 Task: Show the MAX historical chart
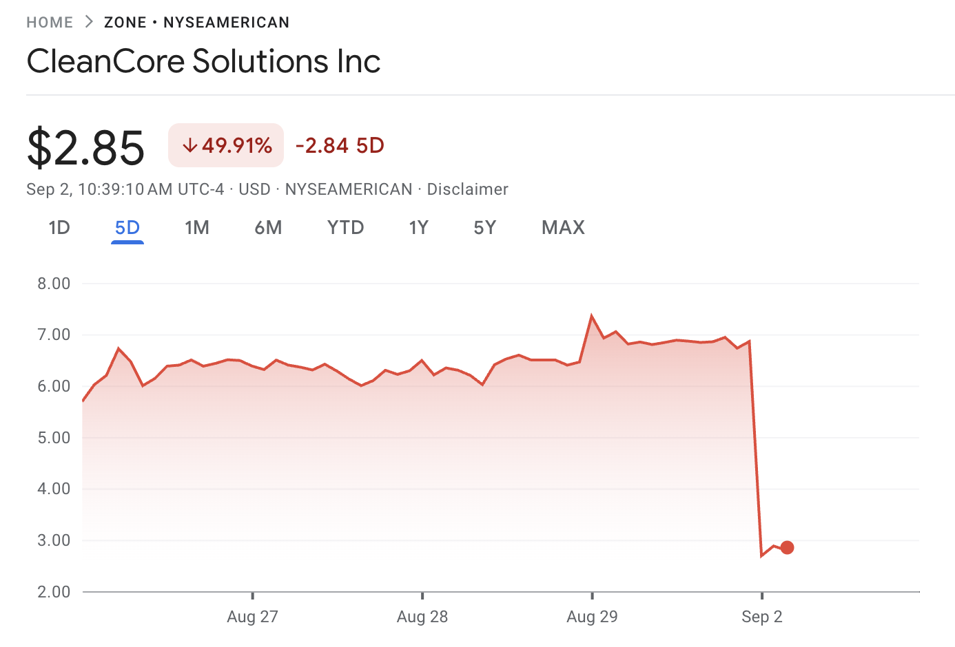(562, 227)
